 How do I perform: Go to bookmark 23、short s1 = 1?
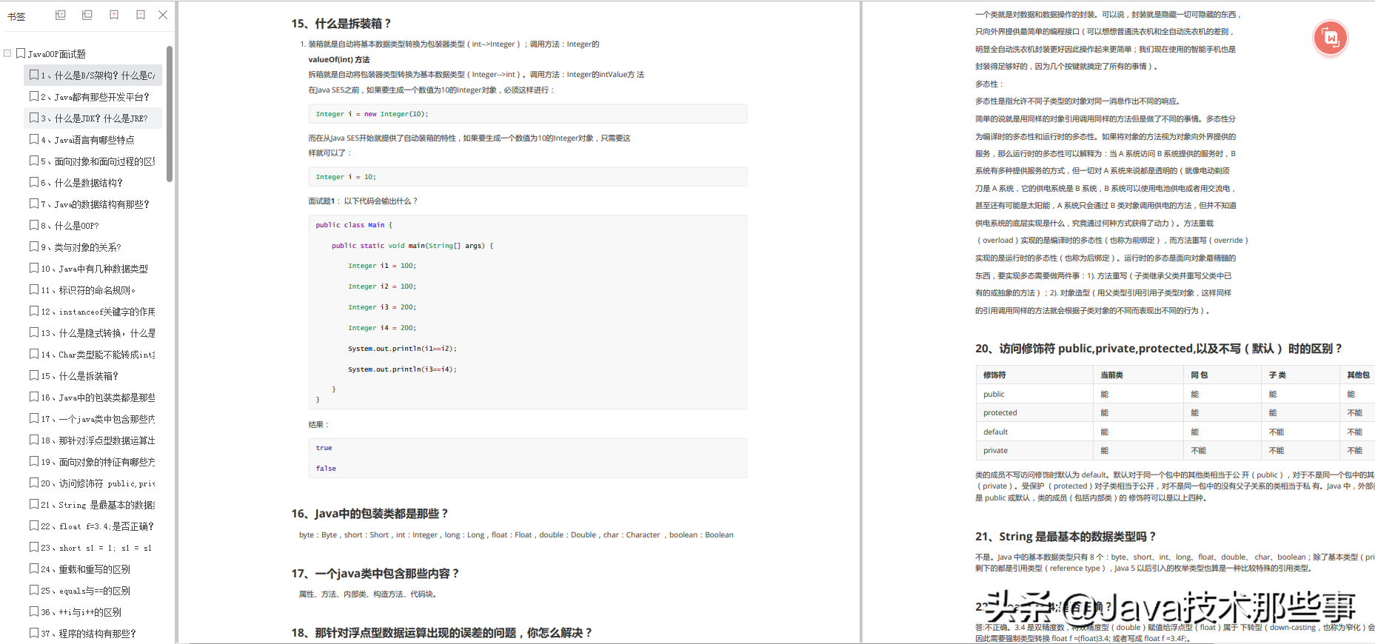point(93,548)
